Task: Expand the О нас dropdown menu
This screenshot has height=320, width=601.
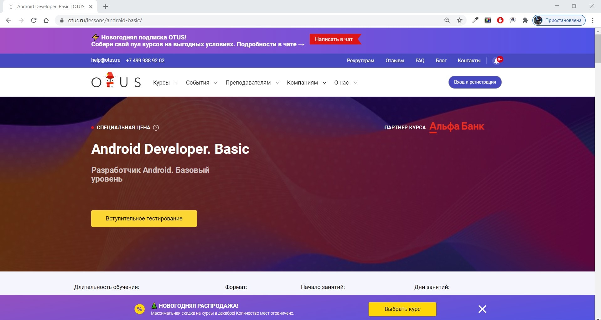Action: coord(345,83)
